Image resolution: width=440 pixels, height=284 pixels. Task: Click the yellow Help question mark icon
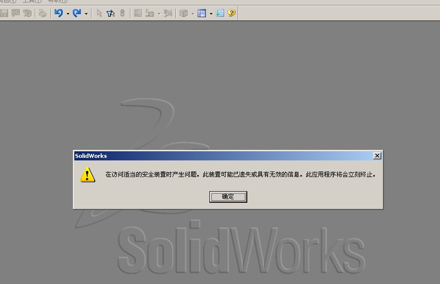[232, 13]
